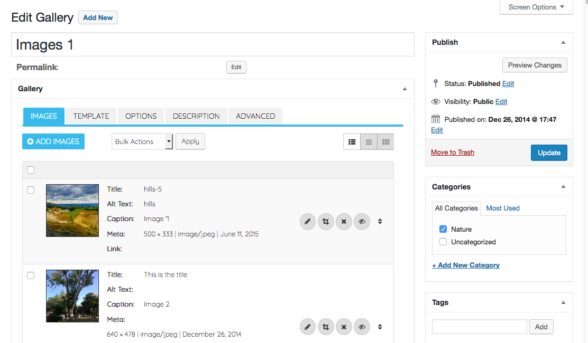Click the pencil edit icon for hills-5
This screenshot has width=588, height=343.
coord(308,222)
